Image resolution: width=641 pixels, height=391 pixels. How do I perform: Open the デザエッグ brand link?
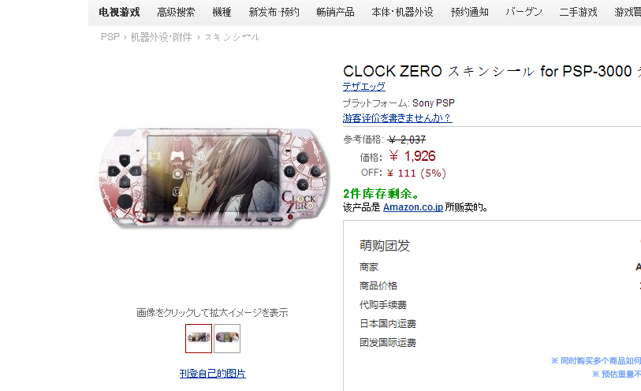(x=363, y=87)
